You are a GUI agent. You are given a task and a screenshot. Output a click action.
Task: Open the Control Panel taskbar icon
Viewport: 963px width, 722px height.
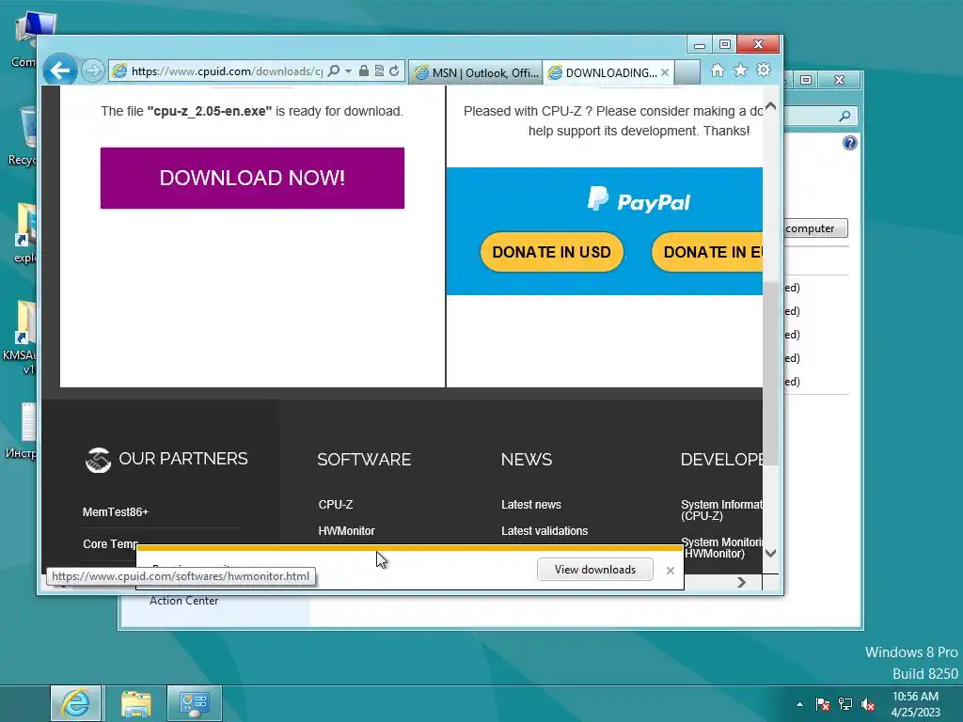194,703
